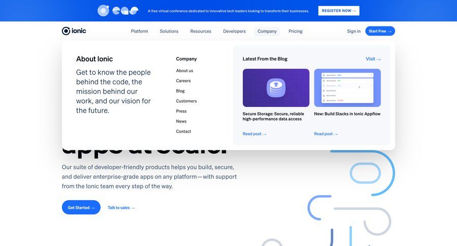Open the Contact link

183,132
